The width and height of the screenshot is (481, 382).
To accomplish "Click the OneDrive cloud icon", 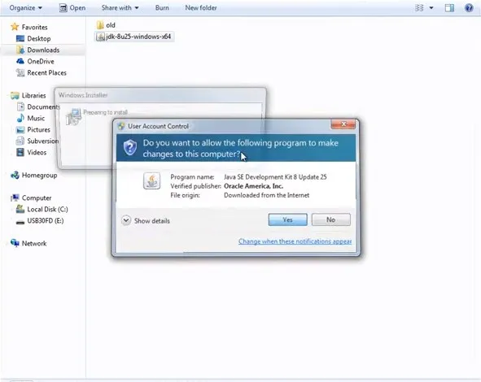I will [x=20, y=61].
